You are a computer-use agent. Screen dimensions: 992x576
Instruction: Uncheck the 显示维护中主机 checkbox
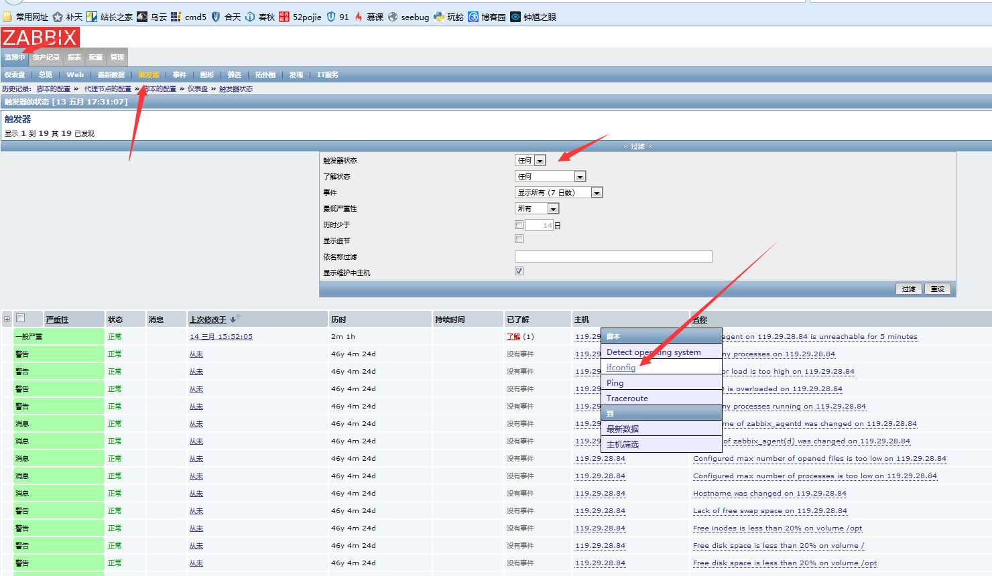(519, 271)
